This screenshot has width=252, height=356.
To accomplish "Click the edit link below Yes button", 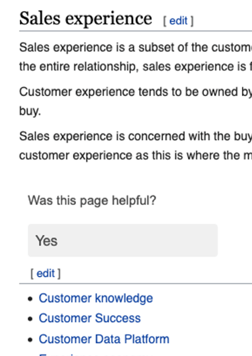I will [x=46, y=274].
